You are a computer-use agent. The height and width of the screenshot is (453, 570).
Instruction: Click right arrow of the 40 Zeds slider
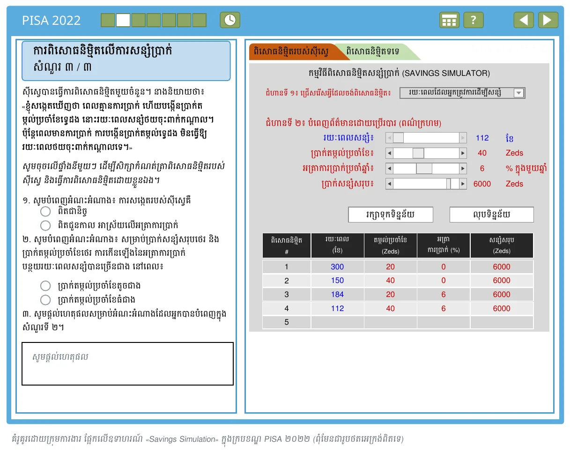point(463,153)
